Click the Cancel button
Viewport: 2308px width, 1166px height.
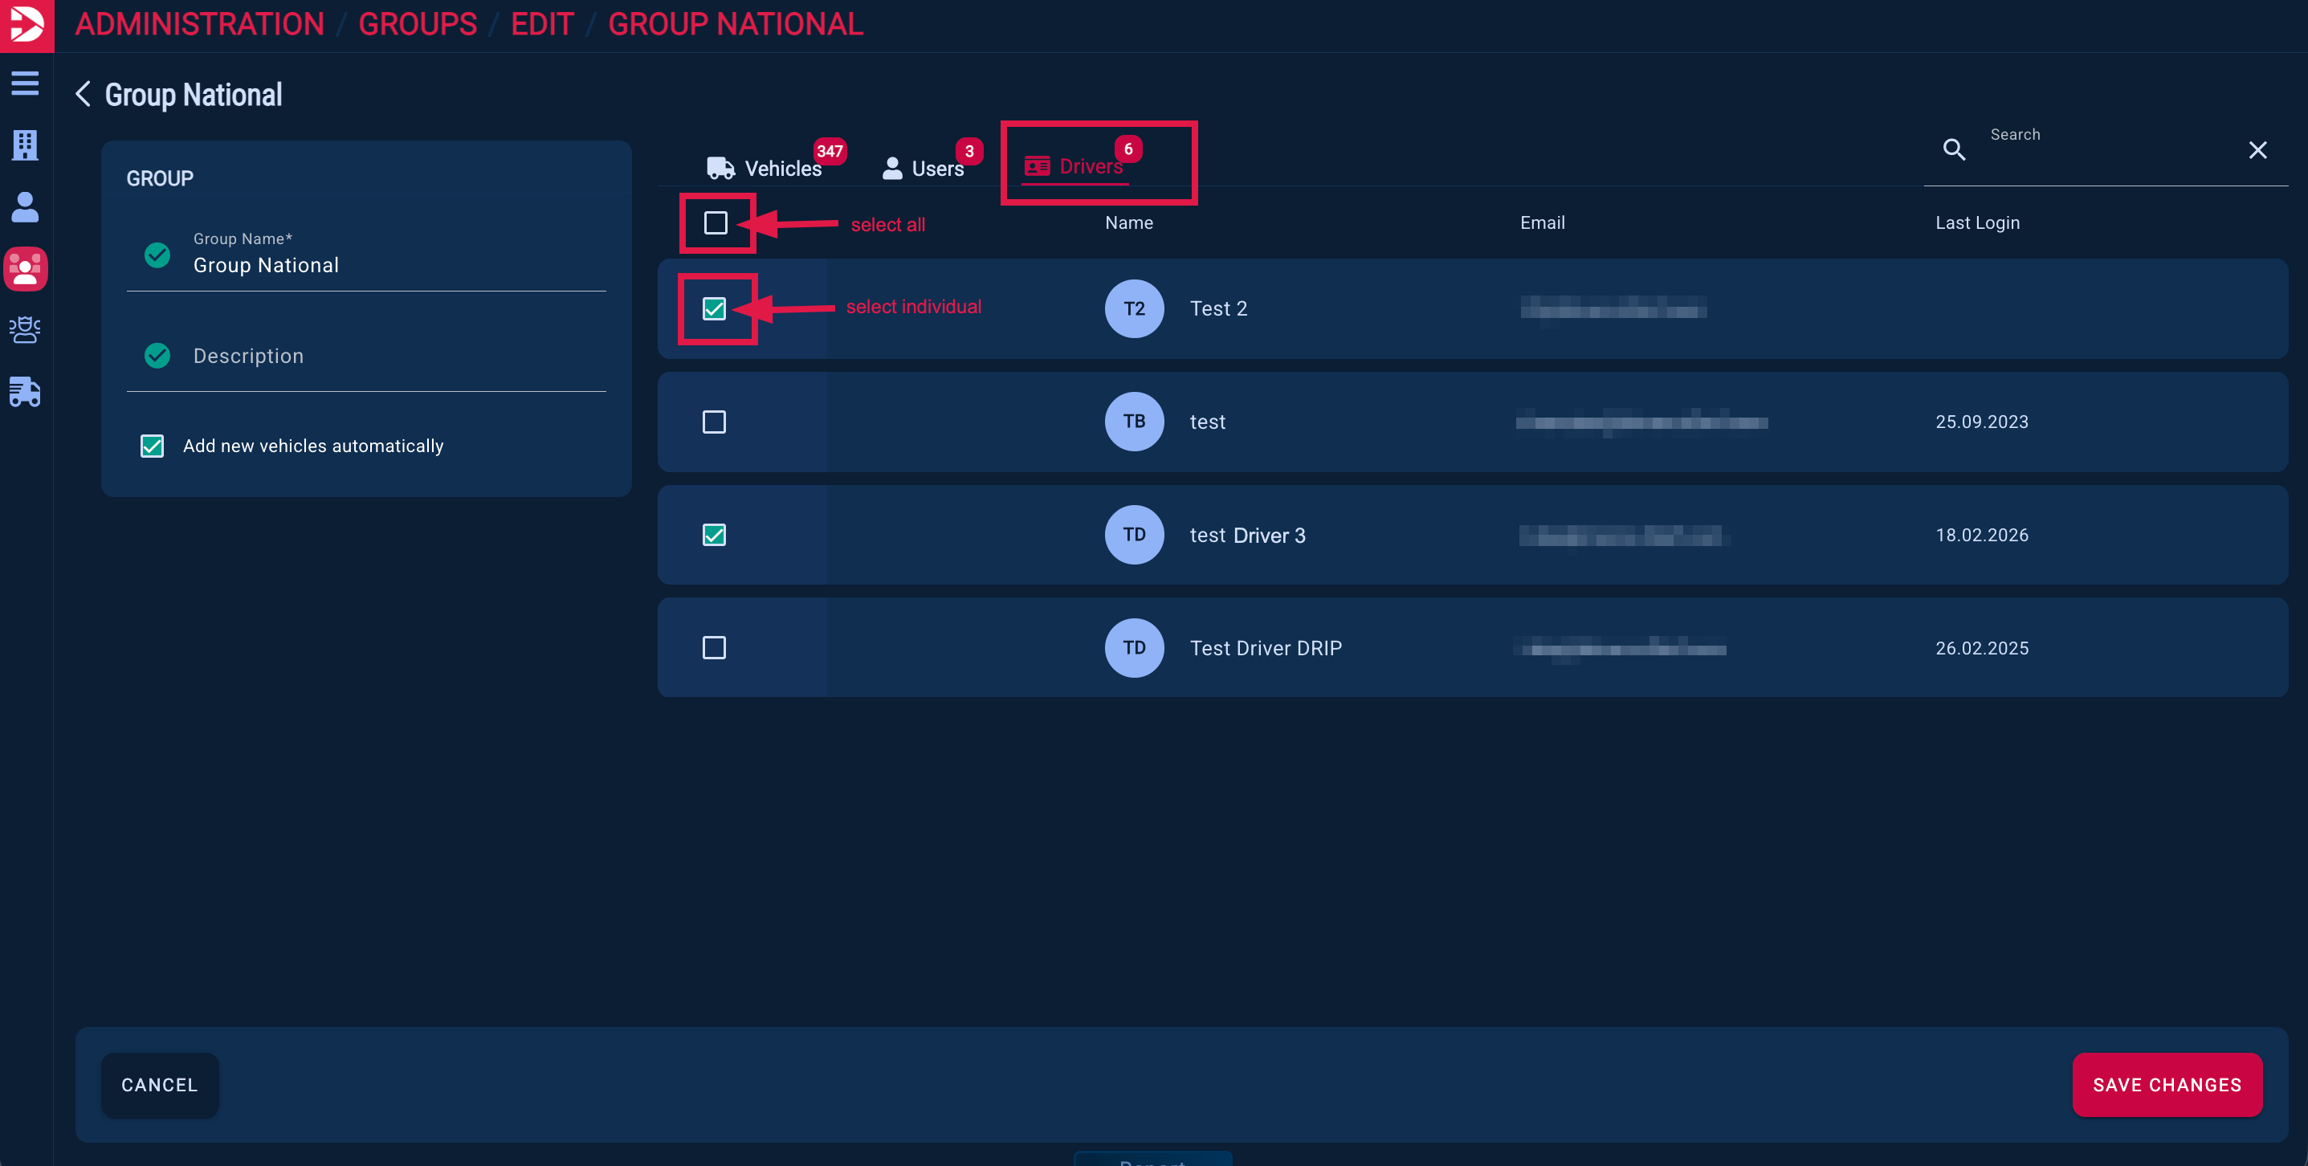(x=160, y=1084)
